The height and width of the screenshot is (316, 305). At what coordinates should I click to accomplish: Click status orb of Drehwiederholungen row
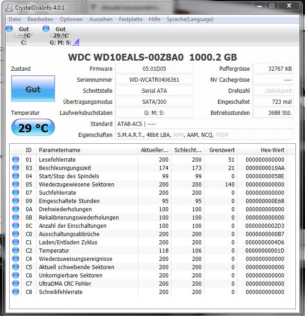[x=16, y=209]
